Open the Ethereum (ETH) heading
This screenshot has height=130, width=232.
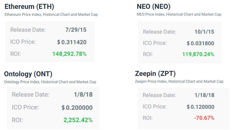click(x=29, y=7)
